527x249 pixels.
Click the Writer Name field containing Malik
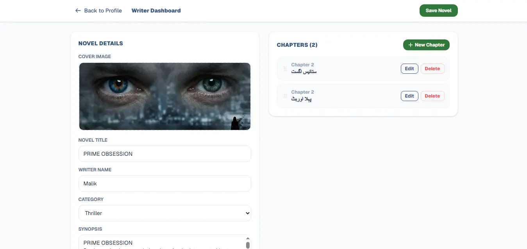coord(165,183)
